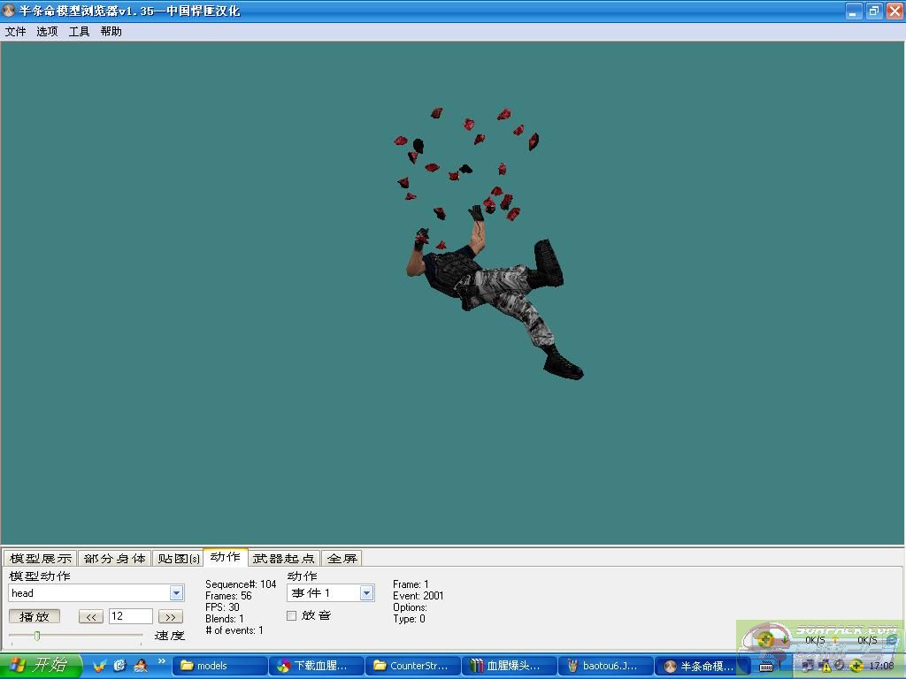Open the 血腥爆头 archive taskbar item

509,666
